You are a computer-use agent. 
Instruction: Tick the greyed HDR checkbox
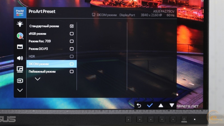(x=72, y=56)
